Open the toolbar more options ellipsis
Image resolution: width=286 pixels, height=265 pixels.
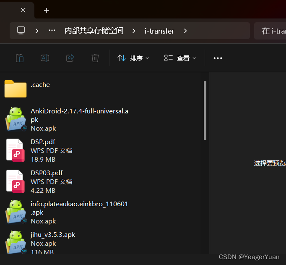218,58
